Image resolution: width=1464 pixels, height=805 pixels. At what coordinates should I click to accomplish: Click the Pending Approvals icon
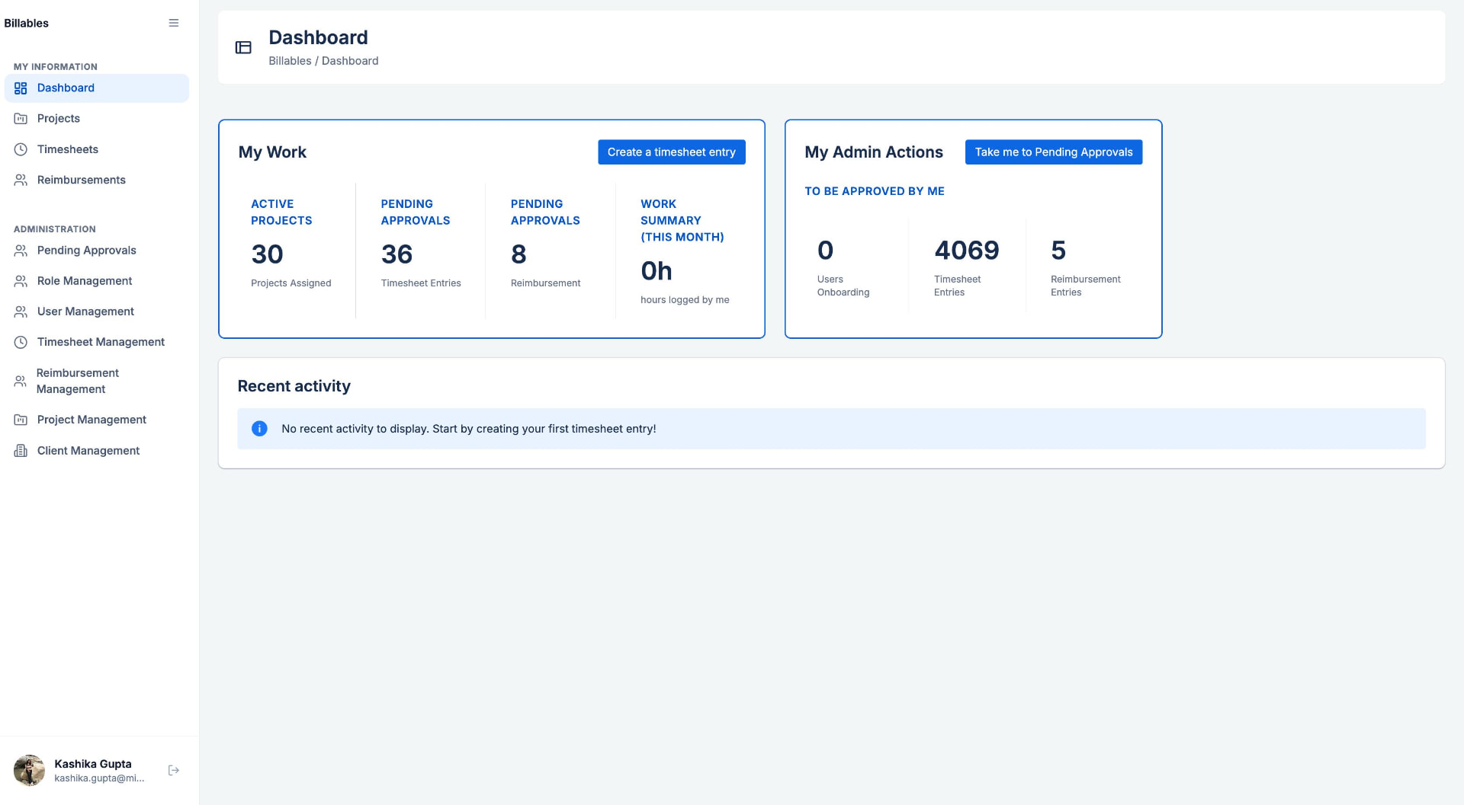point(21,251)
